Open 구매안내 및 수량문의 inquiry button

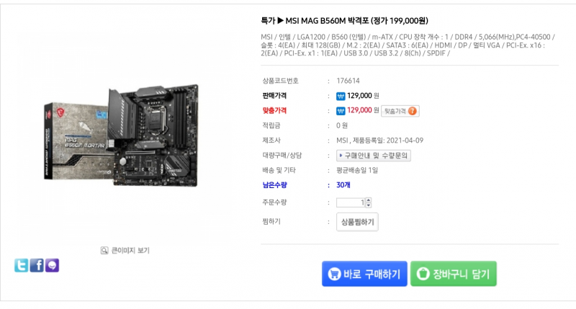click(x=374, y=156)
